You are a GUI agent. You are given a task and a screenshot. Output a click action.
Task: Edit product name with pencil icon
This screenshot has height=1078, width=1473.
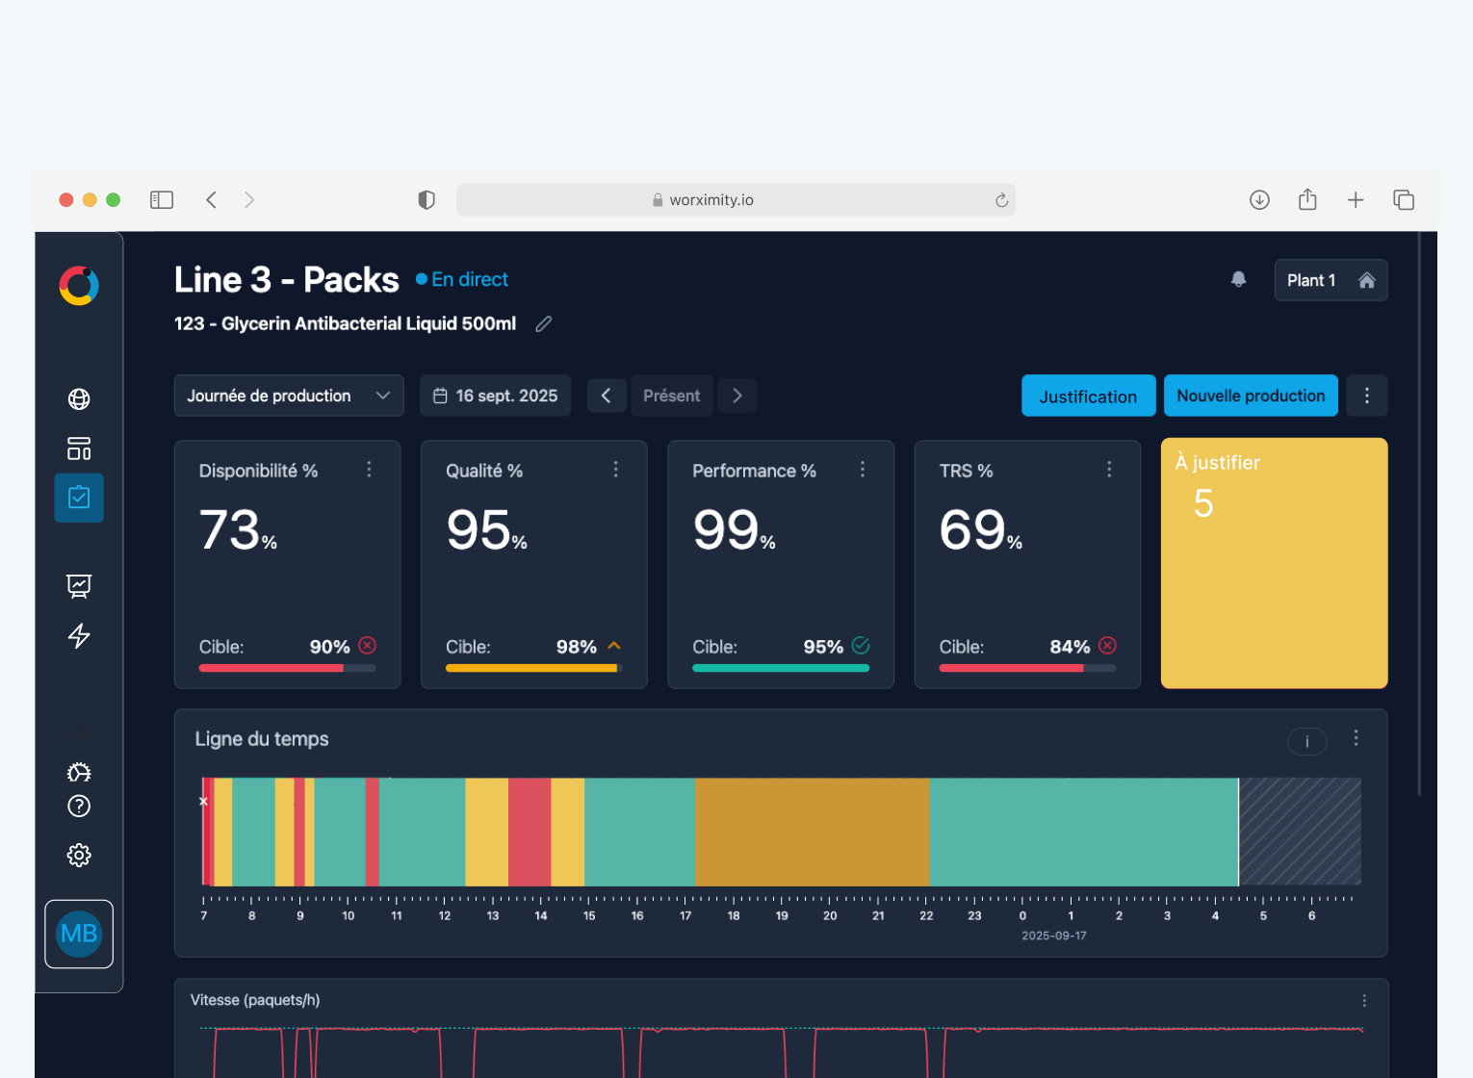[544, 324]
